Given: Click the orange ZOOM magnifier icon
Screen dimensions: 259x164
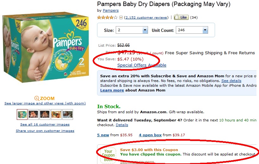Looking at the screenshot, I should pos(37,98).
